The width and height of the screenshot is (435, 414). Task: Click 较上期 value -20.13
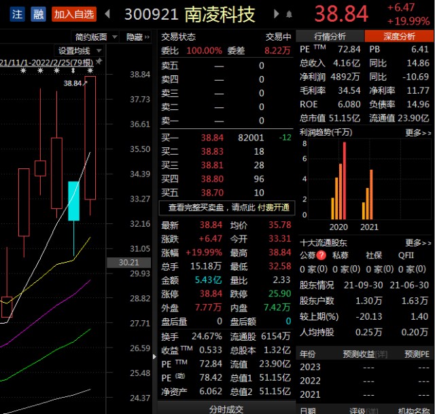coord(369,316)
